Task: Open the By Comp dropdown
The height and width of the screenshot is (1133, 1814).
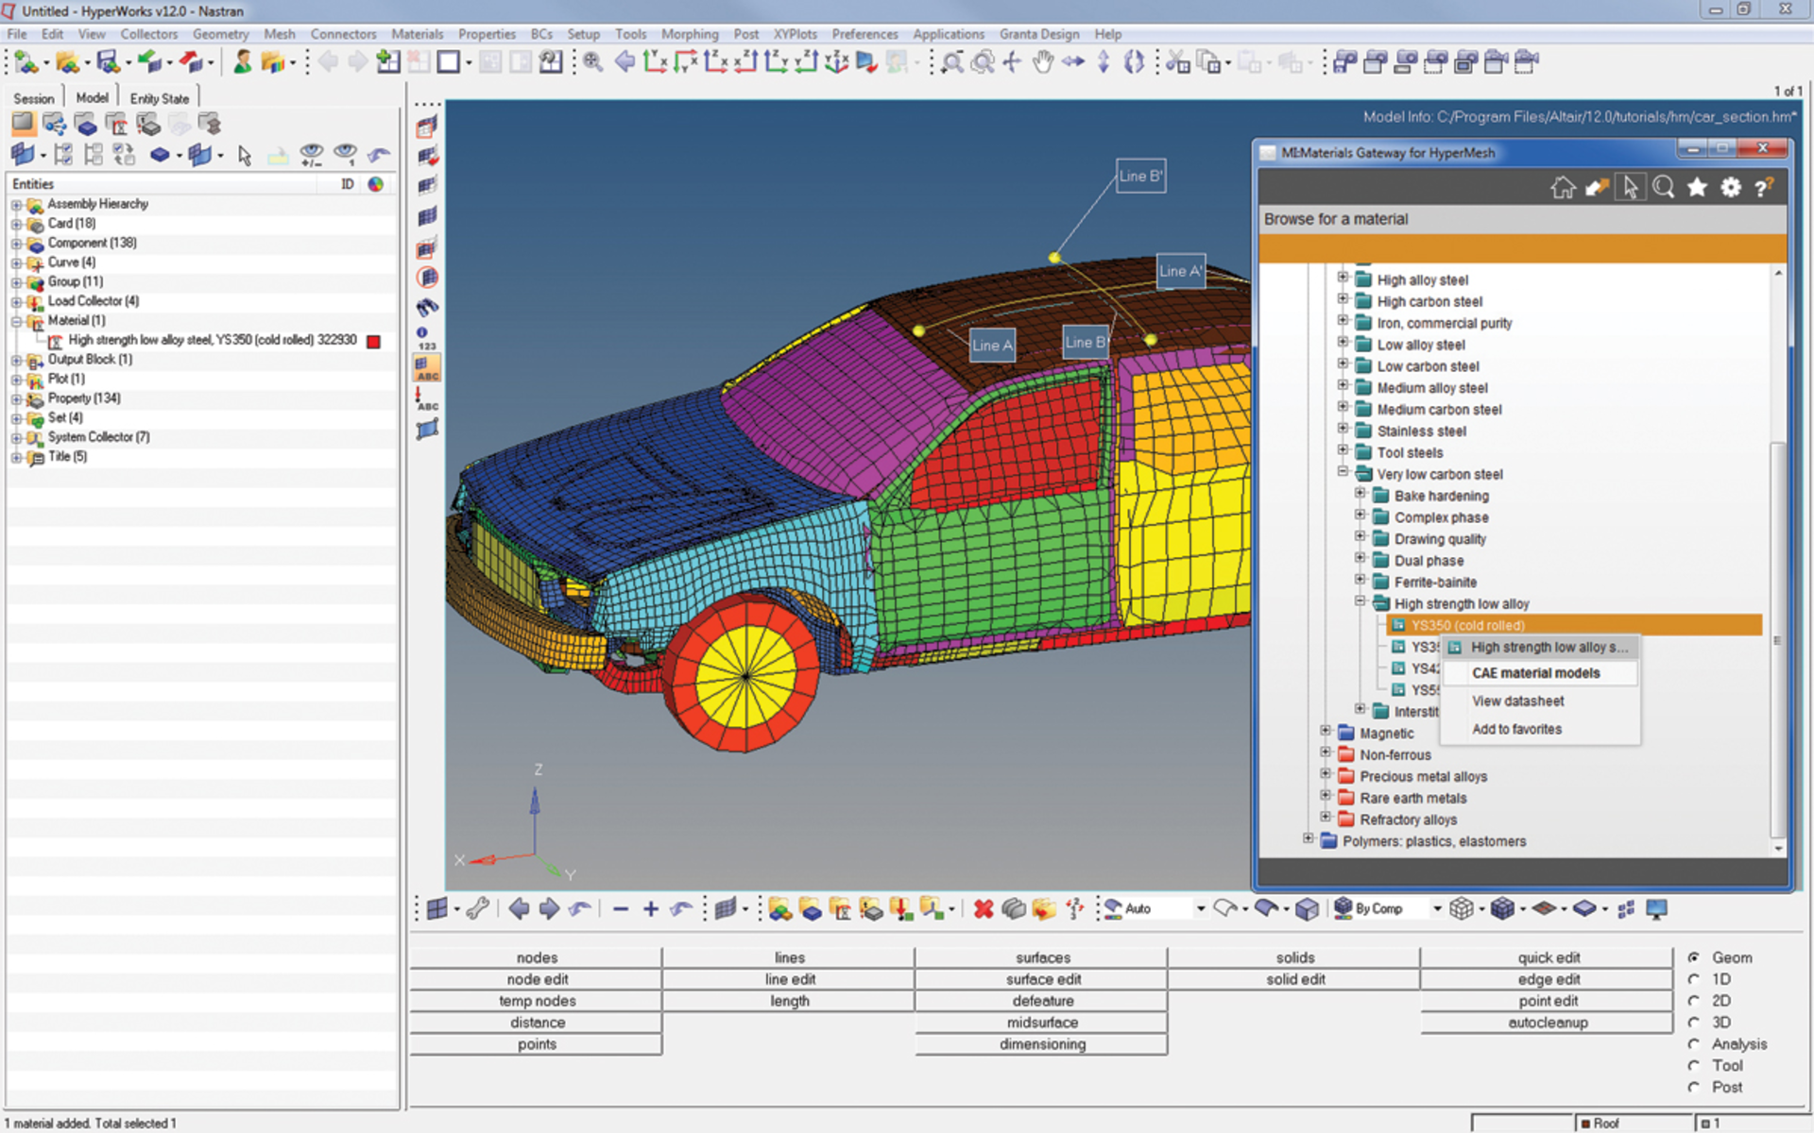Action: (1437, 909)
